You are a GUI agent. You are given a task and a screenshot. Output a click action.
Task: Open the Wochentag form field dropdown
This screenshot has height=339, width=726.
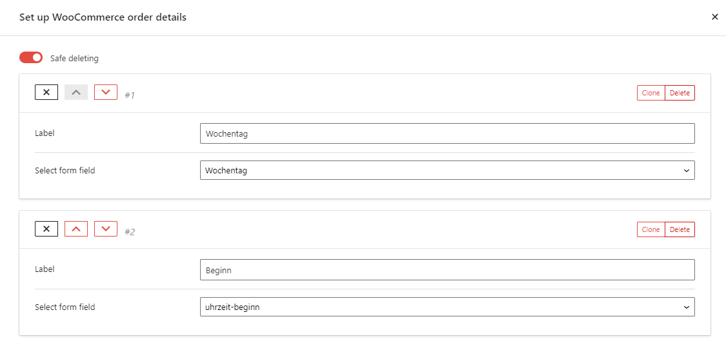(x=447, y=170)
